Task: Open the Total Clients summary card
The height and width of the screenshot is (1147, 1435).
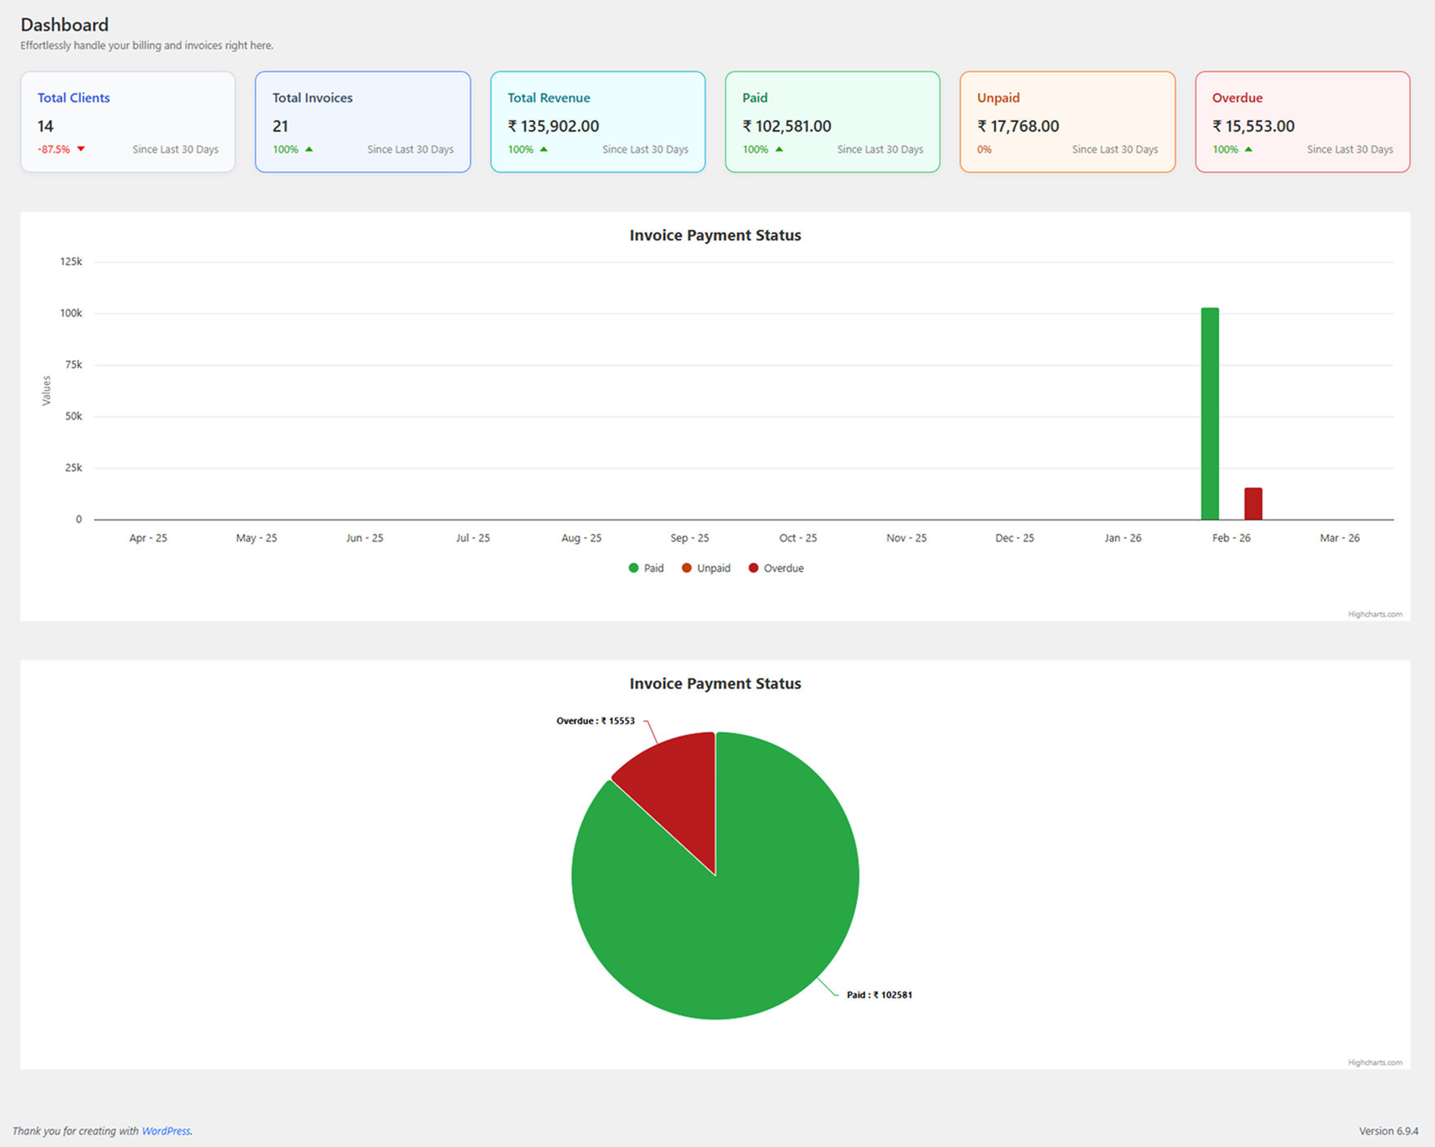Action: point(128,121)
